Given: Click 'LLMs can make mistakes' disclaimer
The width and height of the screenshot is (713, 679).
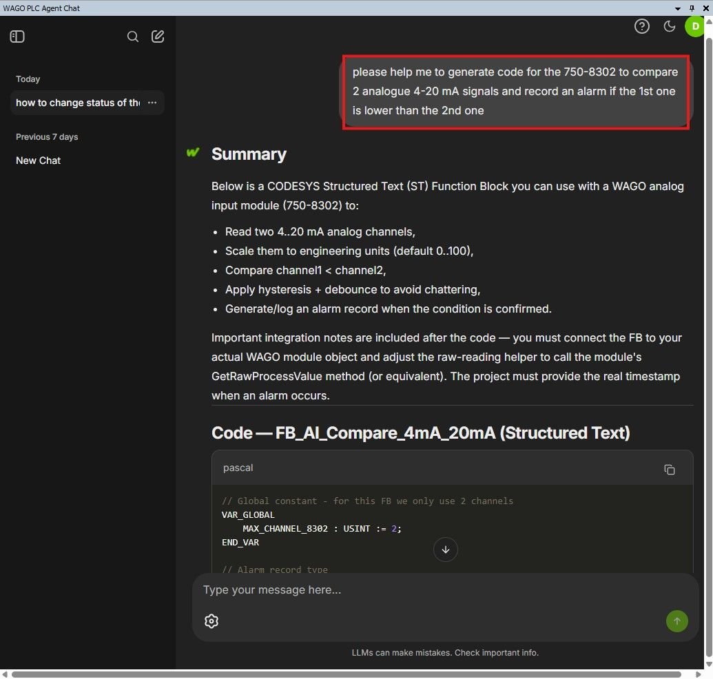Looking at the screenshot, I should [x=445, y=653].
